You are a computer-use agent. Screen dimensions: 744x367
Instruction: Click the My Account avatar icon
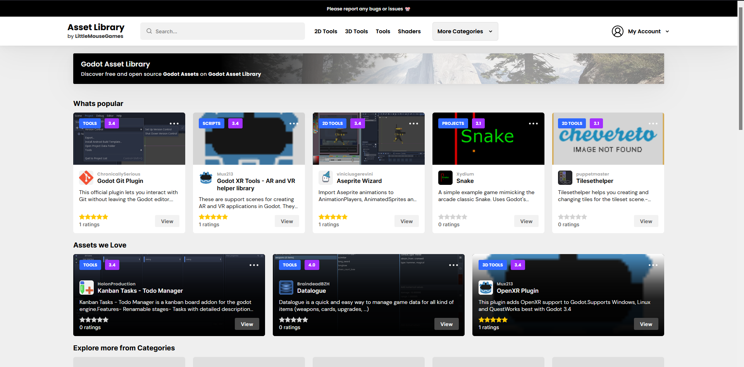click(x=617, y=31)
